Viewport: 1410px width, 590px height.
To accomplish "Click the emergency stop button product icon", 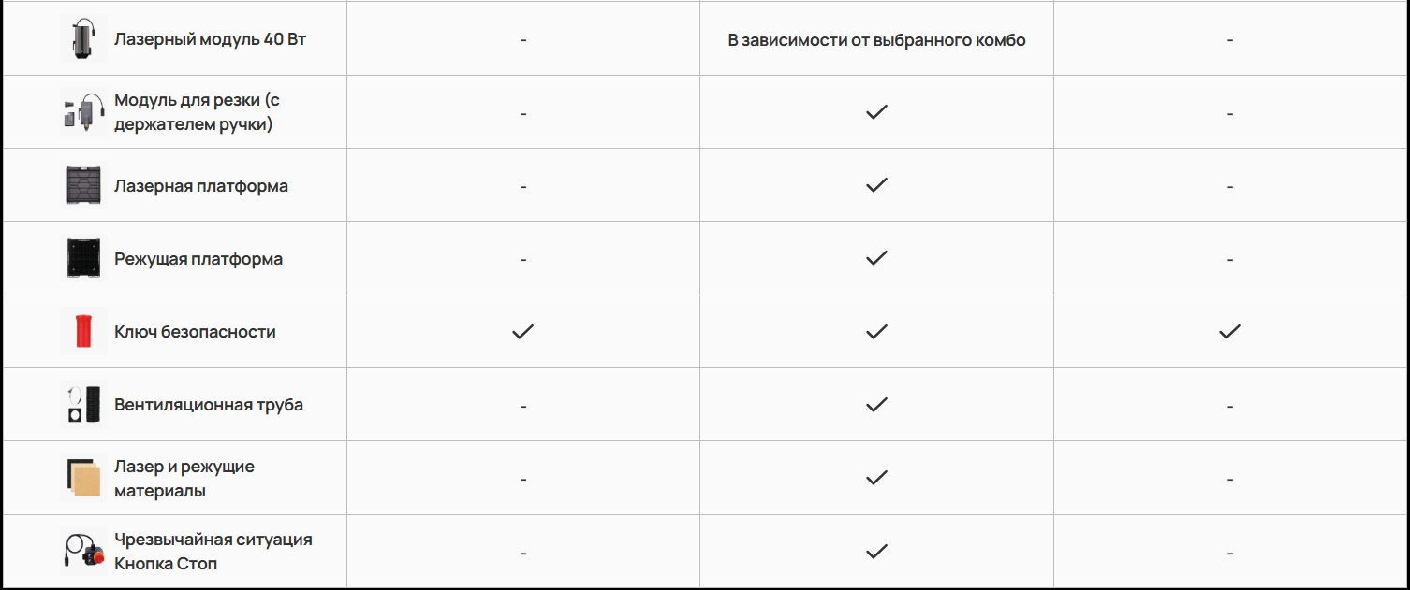I will tap(83, 551).
